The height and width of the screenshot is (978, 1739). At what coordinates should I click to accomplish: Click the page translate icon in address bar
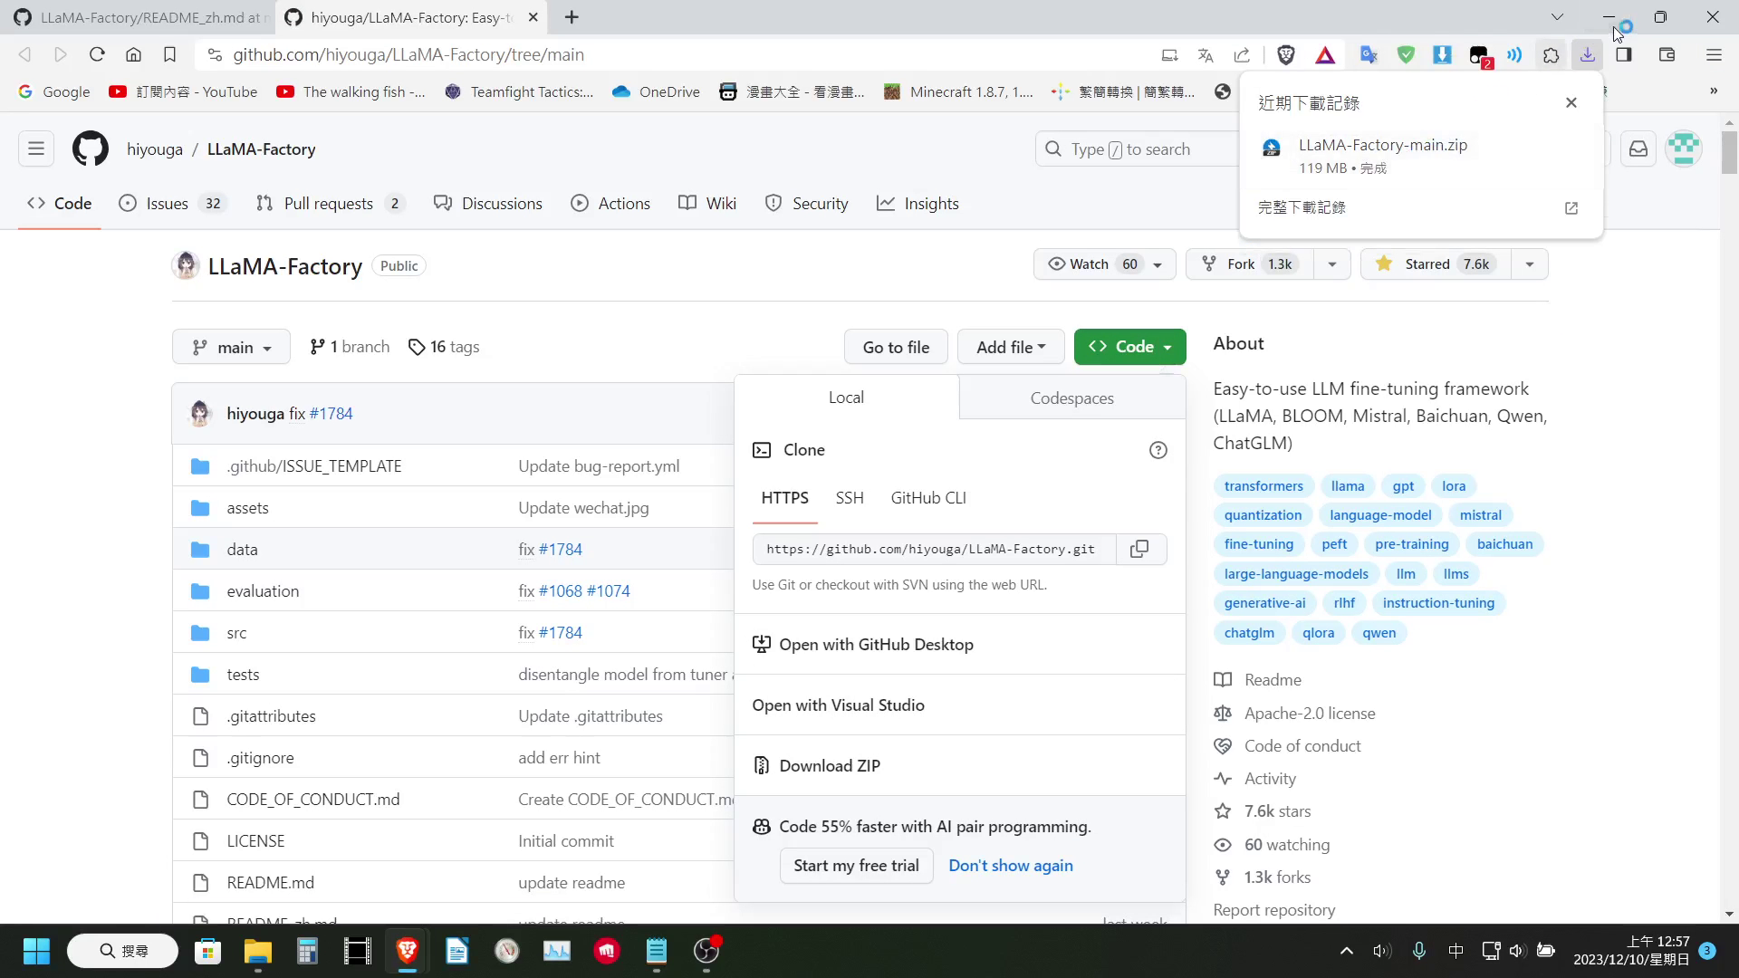point(1206,55)
